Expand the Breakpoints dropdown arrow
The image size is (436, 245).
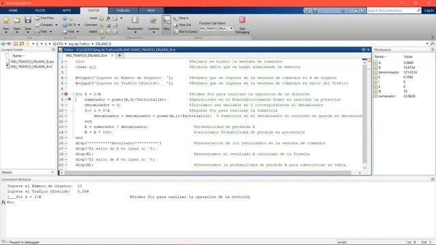pyautogui.click(x=135, y=32)
